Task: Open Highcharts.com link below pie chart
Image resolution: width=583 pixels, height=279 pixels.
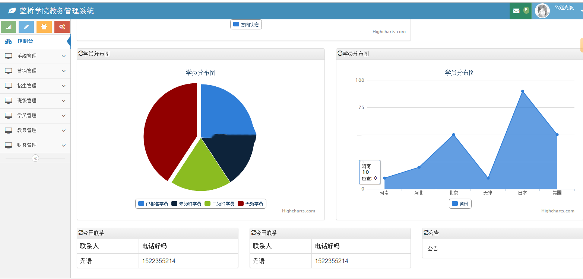Action: [298, 211]
